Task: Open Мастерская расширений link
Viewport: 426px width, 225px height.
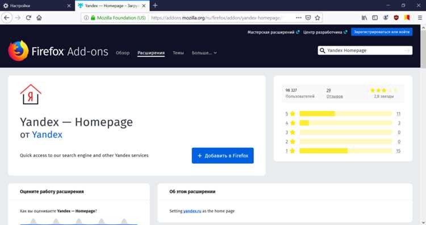Action: (273, 32)
